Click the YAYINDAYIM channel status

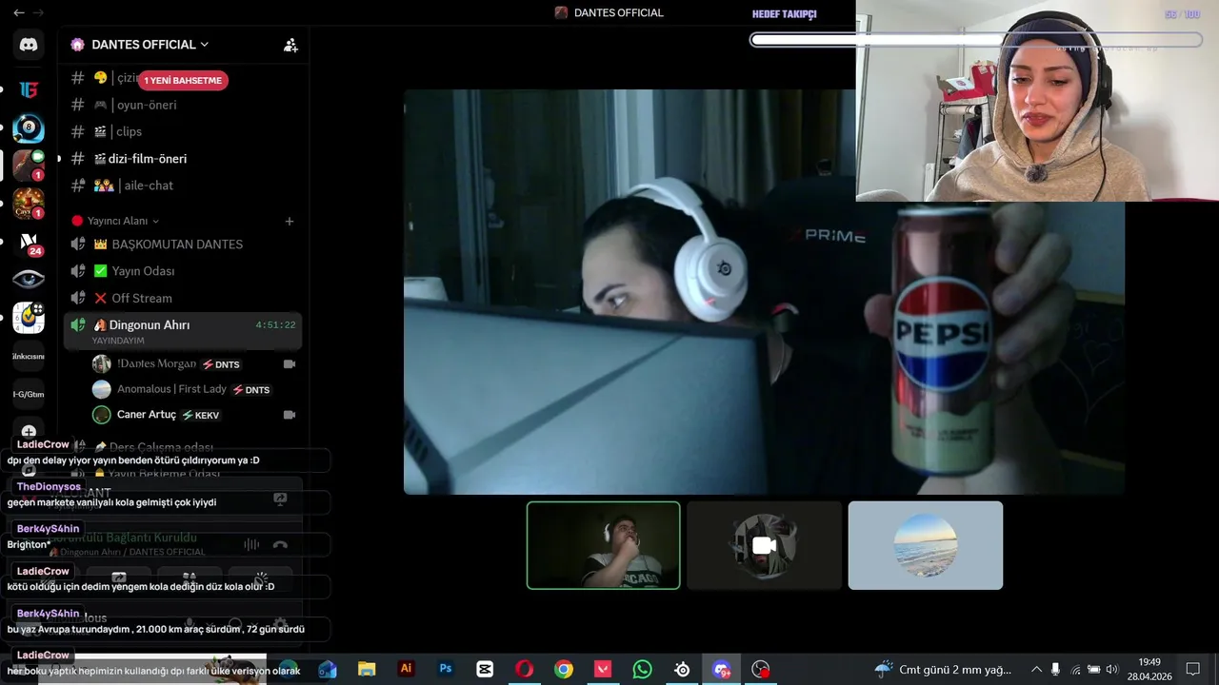118,341
